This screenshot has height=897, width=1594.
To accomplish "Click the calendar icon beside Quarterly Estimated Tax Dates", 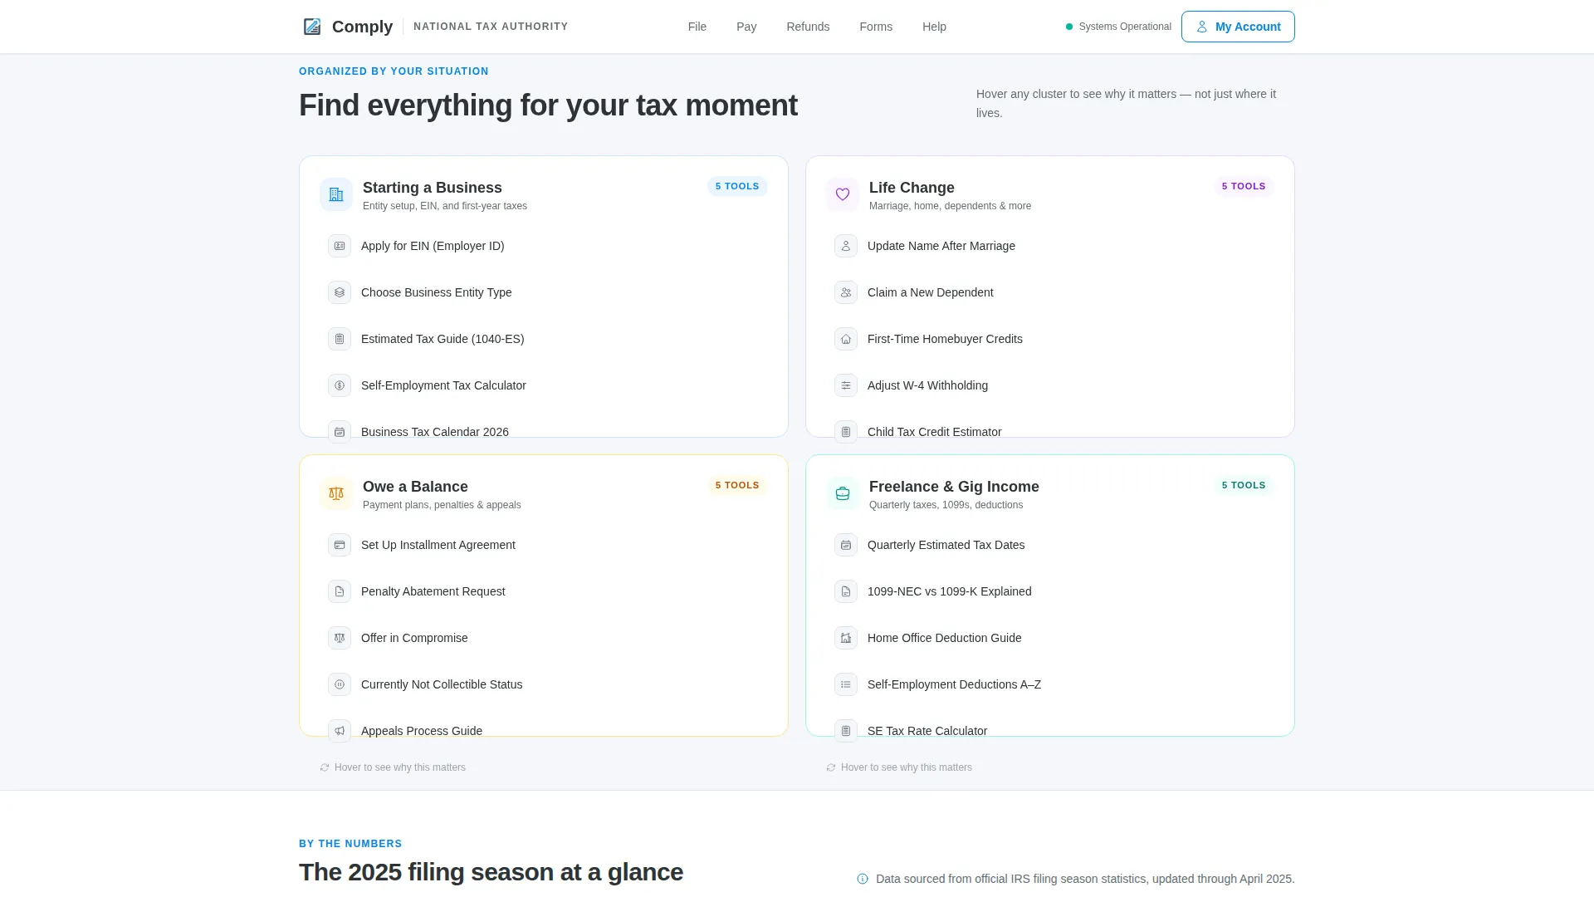I will point(846,545).
